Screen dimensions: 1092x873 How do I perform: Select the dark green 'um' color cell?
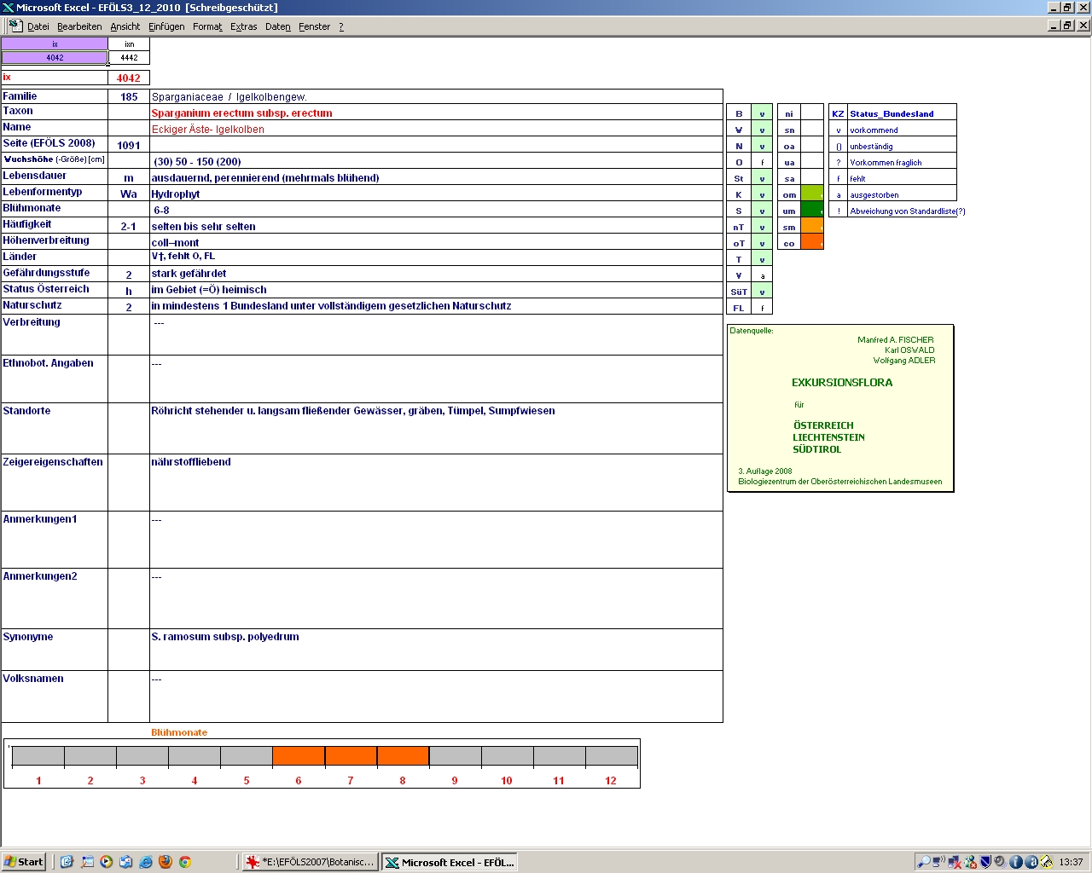(x=812, y=211)
